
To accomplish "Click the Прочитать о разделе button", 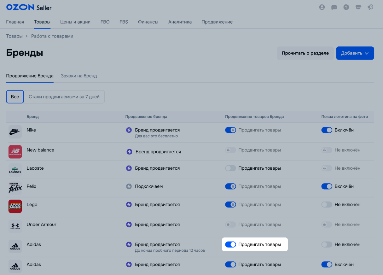I will point(305,53).
